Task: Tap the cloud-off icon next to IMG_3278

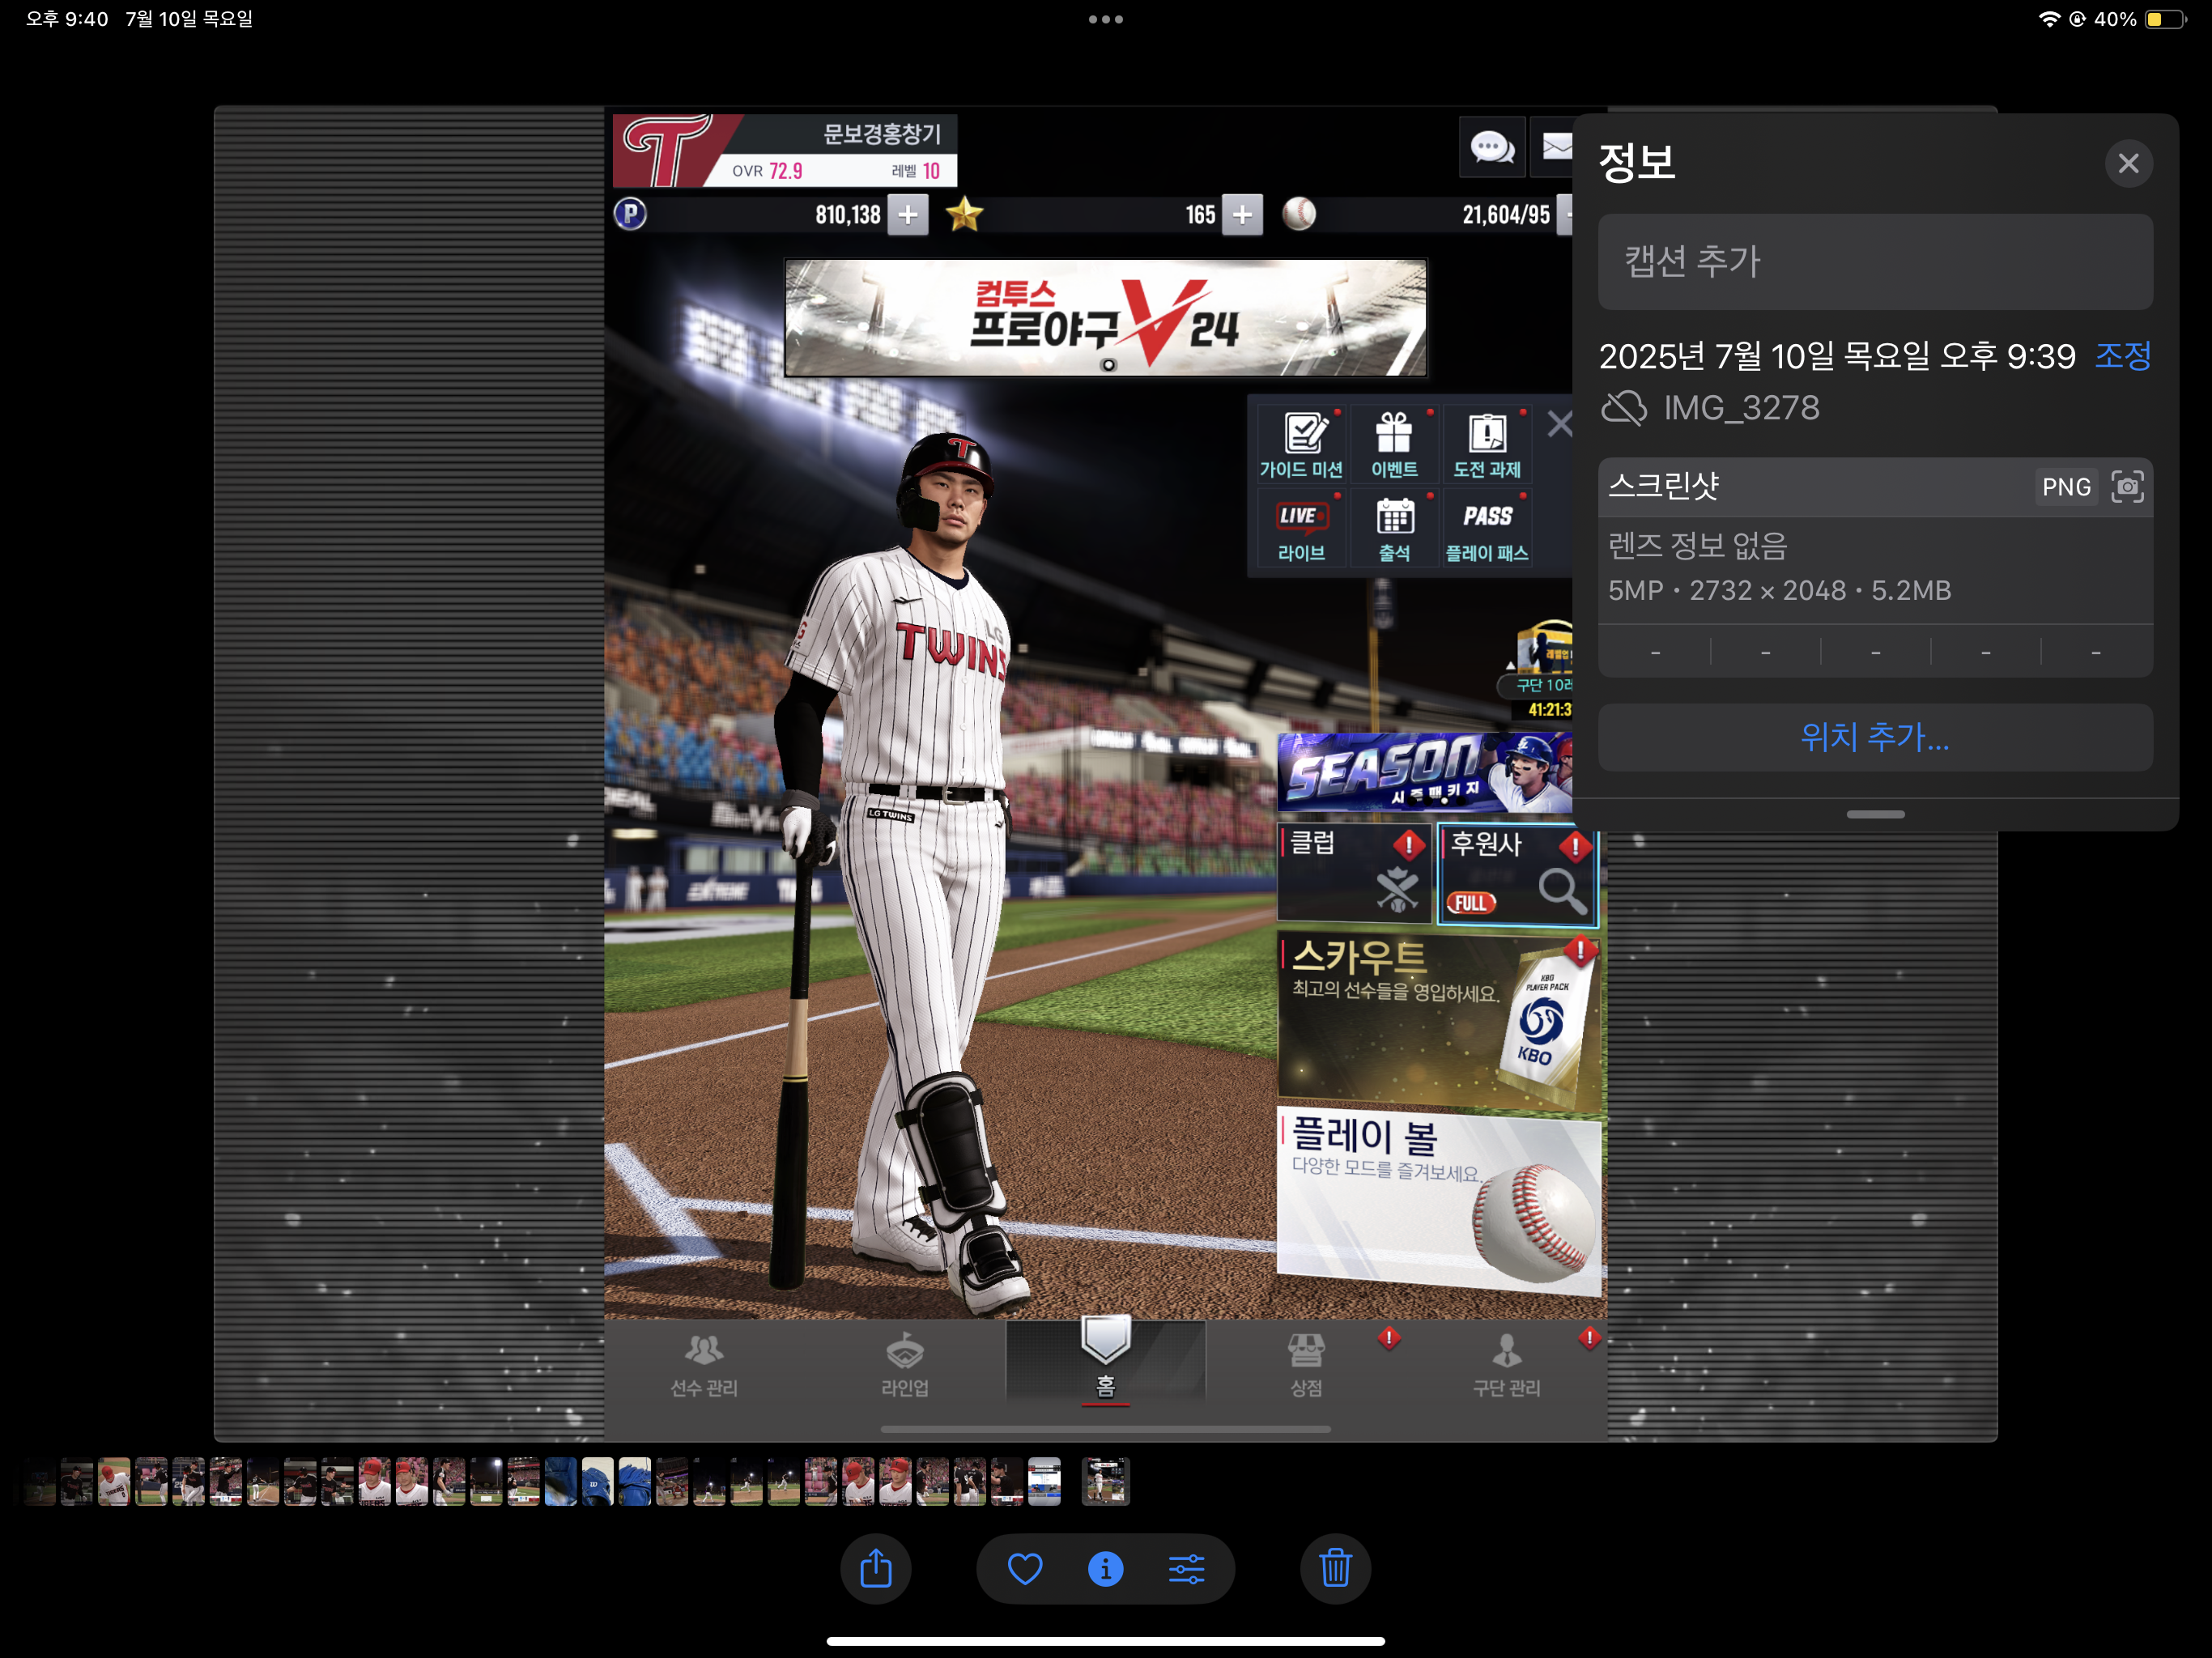Action: (1623, 408)
